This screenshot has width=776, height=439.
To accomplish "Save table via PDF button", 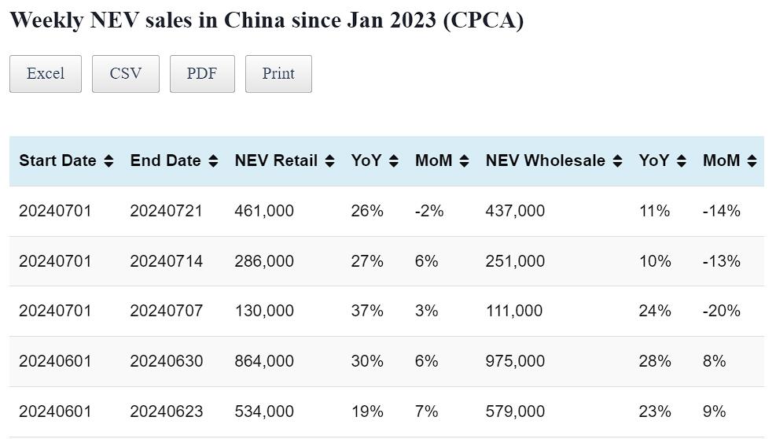I will click(x=202, y=74).
